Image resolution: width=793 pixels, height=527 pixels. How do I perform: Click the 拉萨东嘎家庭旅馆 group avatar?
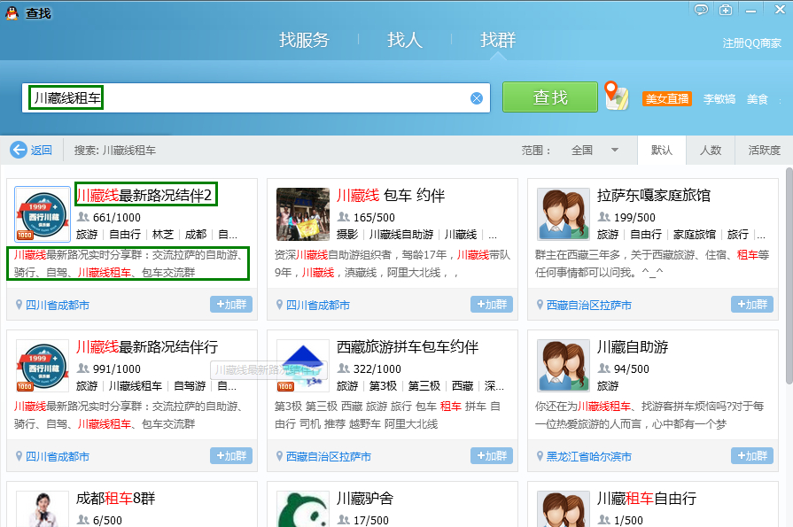(x=564, y=214)
